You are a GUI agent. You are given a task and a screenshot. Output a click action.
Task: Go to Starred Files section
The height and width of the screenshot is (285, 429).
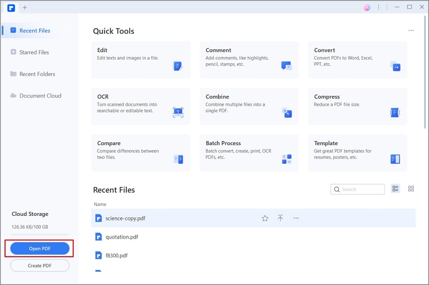coord(34,52)
